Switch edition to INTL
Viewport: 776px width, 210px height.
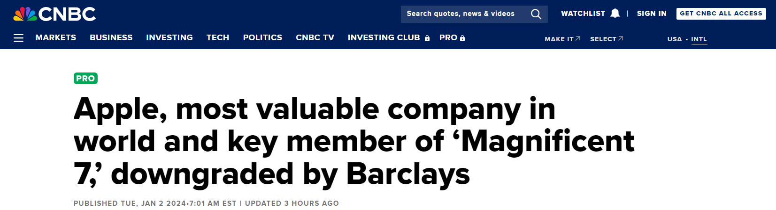click(699, 39)
